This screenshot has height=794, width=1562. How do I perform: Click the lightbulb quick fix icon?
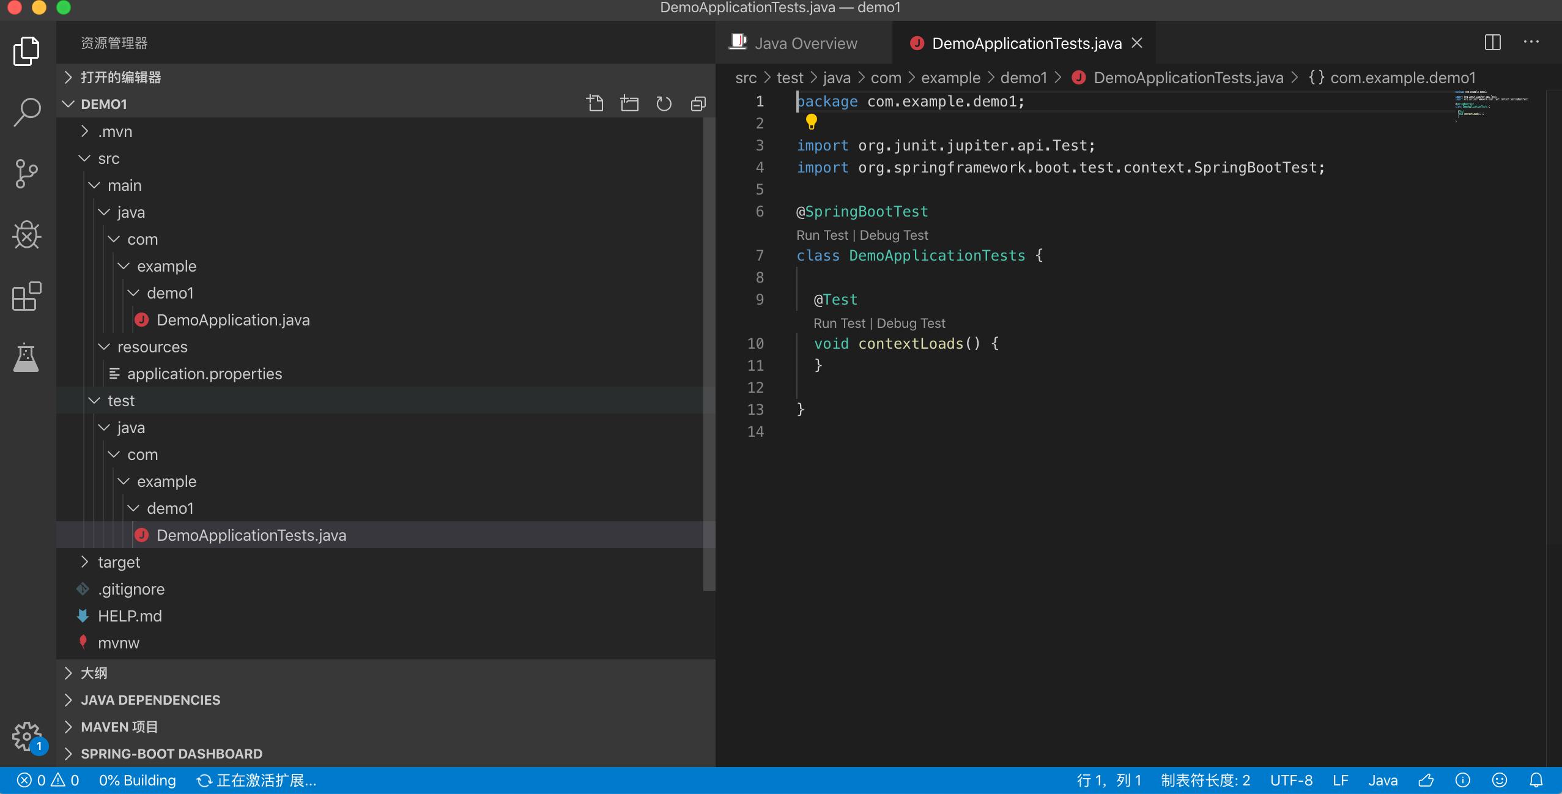[811, 122]
